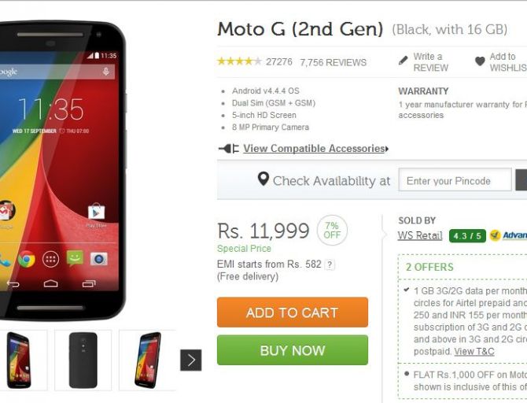Open the 7,756 REVIEWS link
The width and height of the screenshot is (527, 403).
pyautogui.click(x=333, y=62)
